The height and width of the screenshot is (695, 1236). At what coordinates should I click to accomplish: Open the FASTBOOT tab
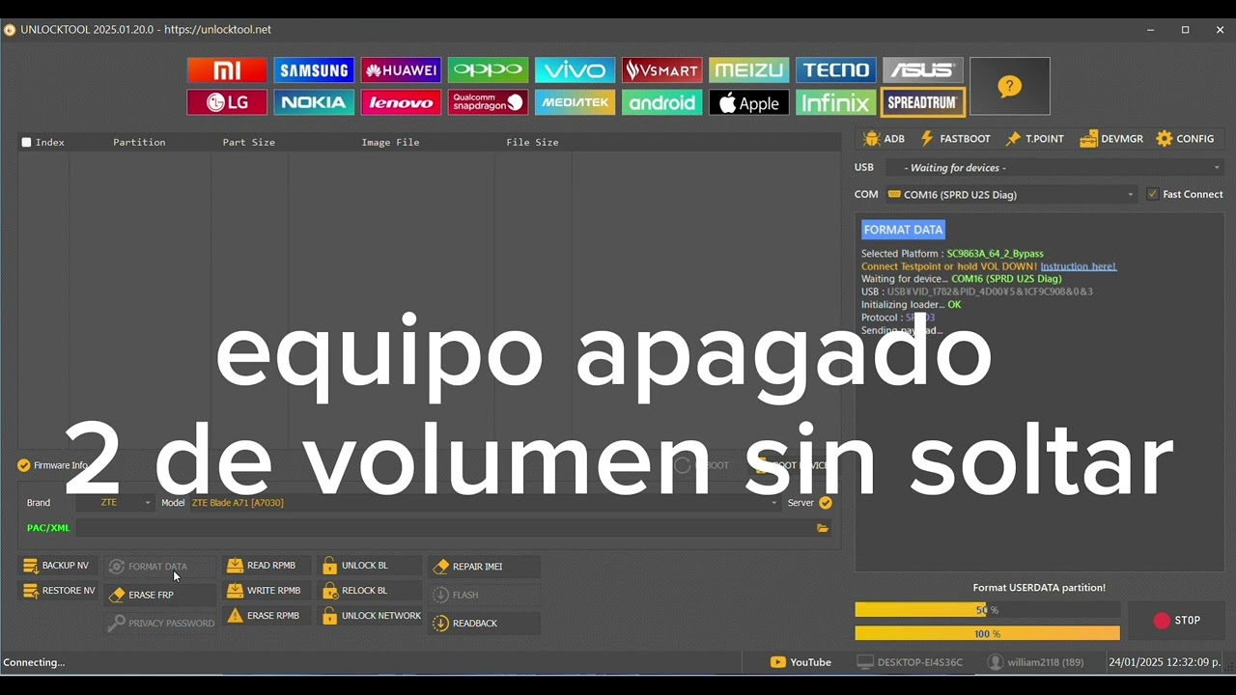click(955, 139)
